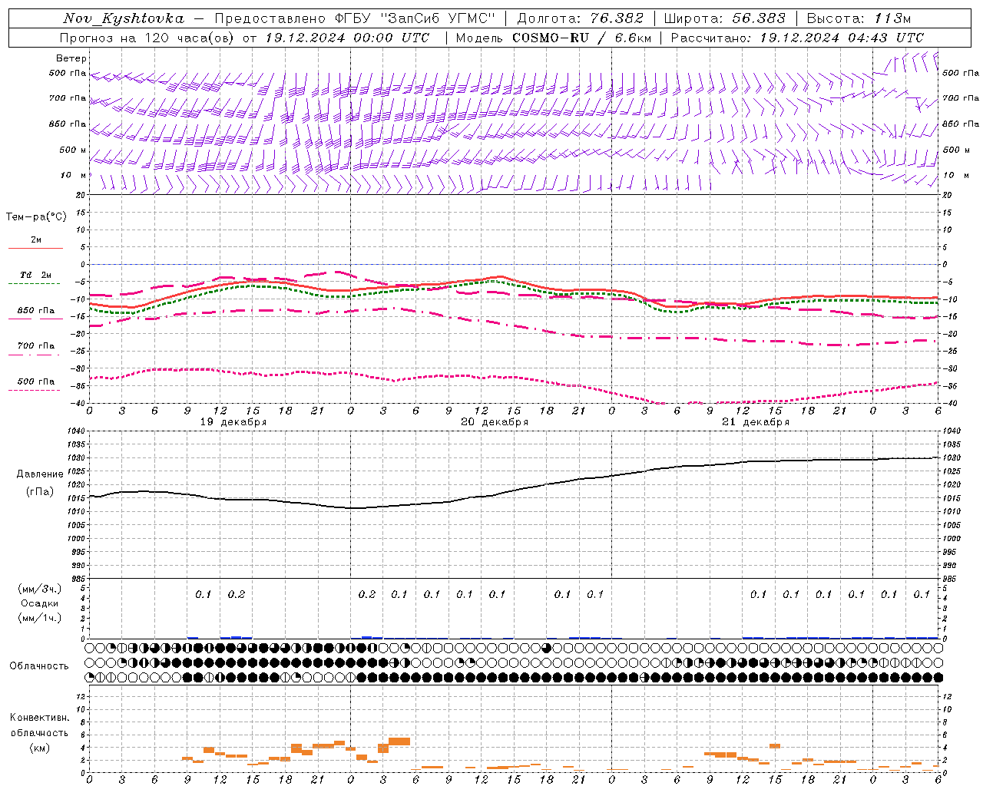Click the 'Осадки' precipitation label
This screenshot has height=786, width=983.
click(40, 603)
